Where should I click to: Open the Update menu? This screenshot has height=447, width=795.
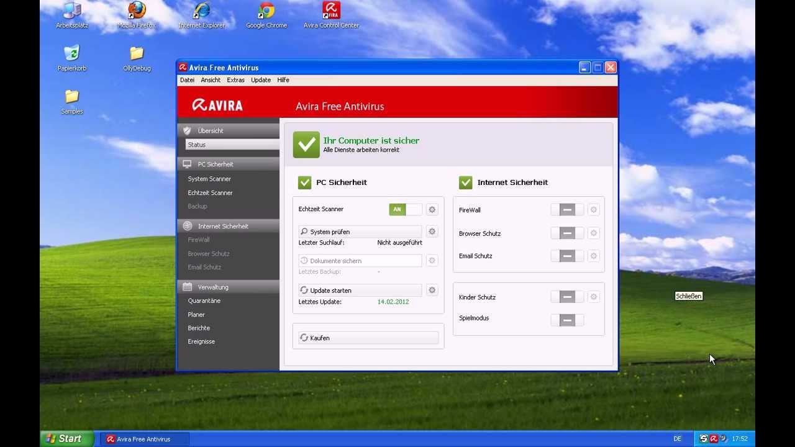pyautogui.click(x=261, y=80)
